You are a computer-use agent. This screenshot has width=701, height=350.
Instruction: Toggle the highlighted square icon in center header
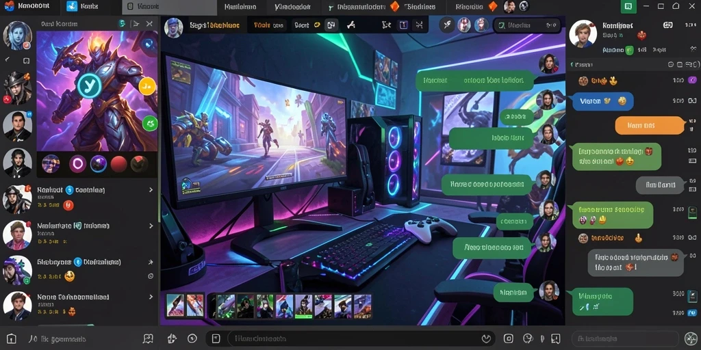point(331,25)
